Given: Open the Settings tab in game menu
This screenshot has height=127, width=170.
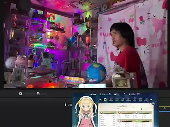Looking at the screenshot, I should tap(146, 100).
